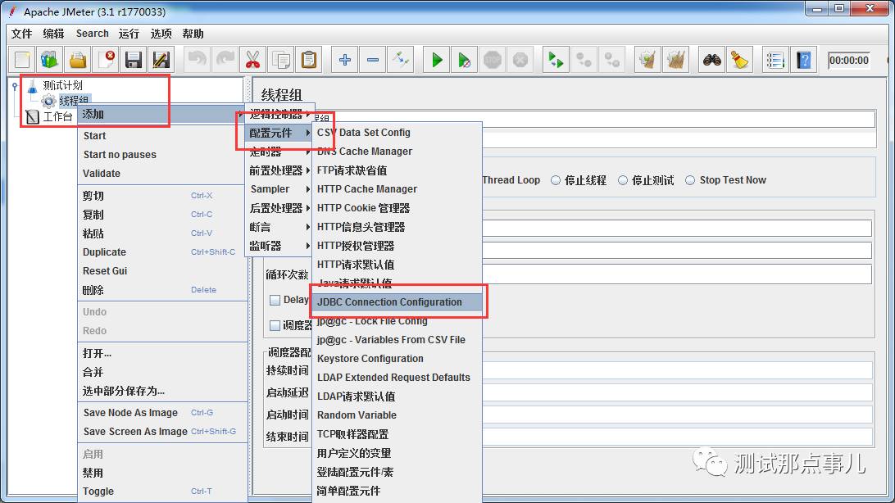
Task: Choose Keystore Configuration entry
Action: pyautogui.click(x=398, y=359)
